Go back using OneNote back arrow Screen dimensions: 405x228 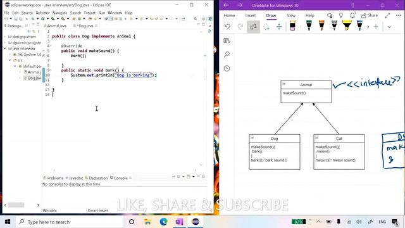(226, 5)
